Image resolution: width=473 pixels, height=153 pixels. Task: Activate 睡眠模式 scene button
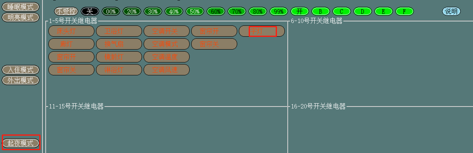pyautogui.click(x=21, y=7)
